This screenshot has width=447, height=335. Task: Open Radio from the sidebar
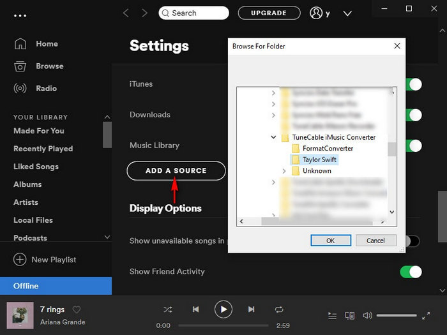(46, 88)
